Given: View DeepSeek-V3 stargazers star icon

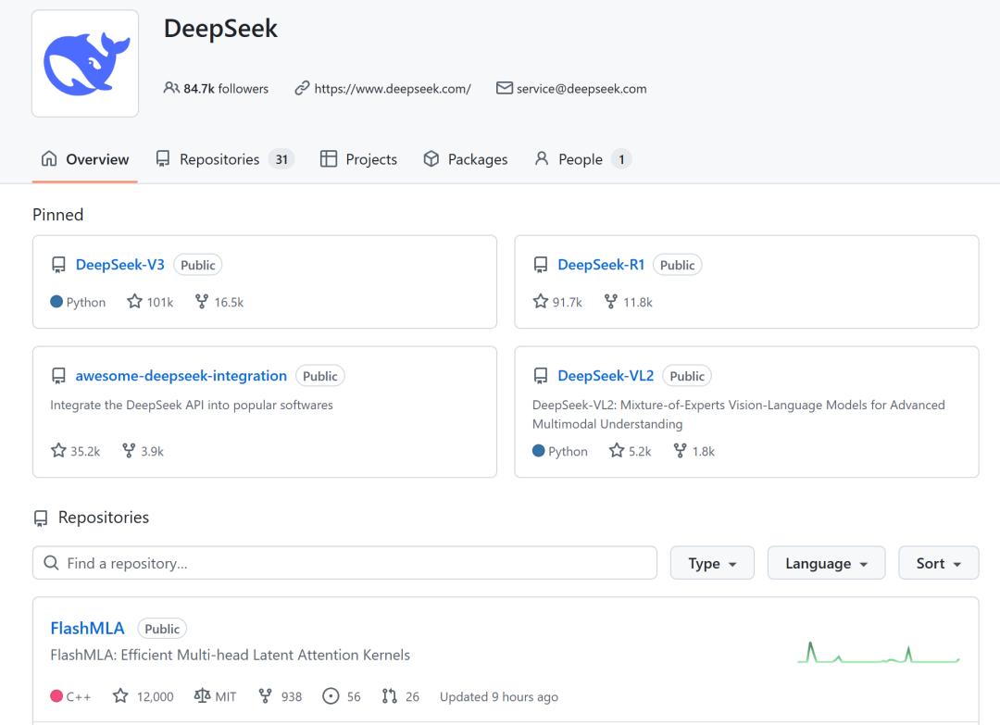Looking at the screenshot, I should [135, 302].
